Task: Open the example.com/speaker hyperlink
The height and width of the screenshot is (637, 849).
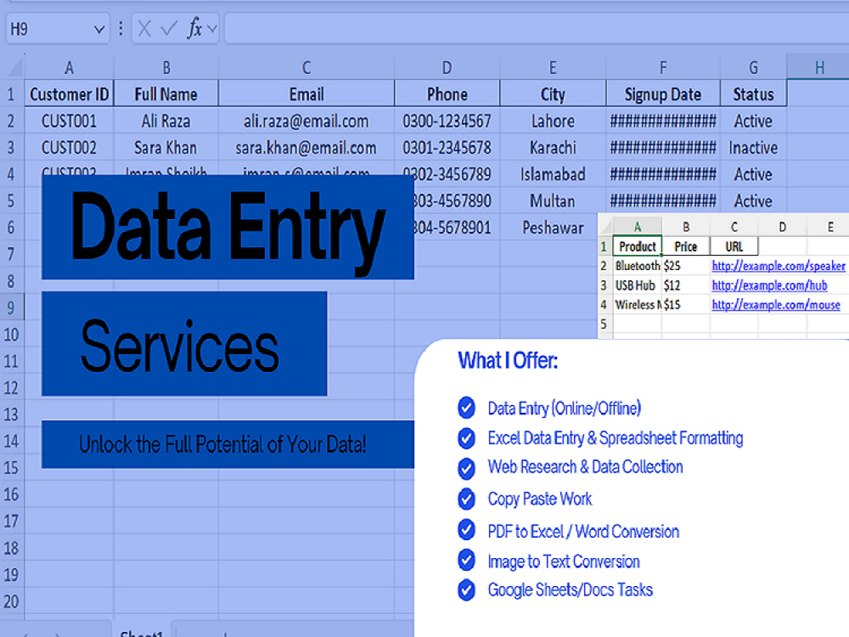Action: click(778, 266)
